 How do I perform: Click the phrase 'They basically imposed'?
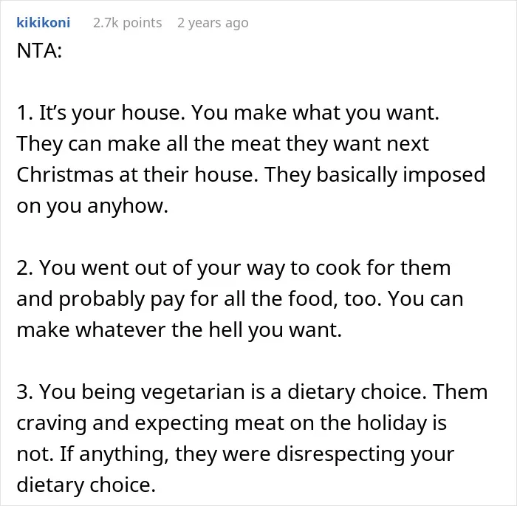click(x=375, y=175)
